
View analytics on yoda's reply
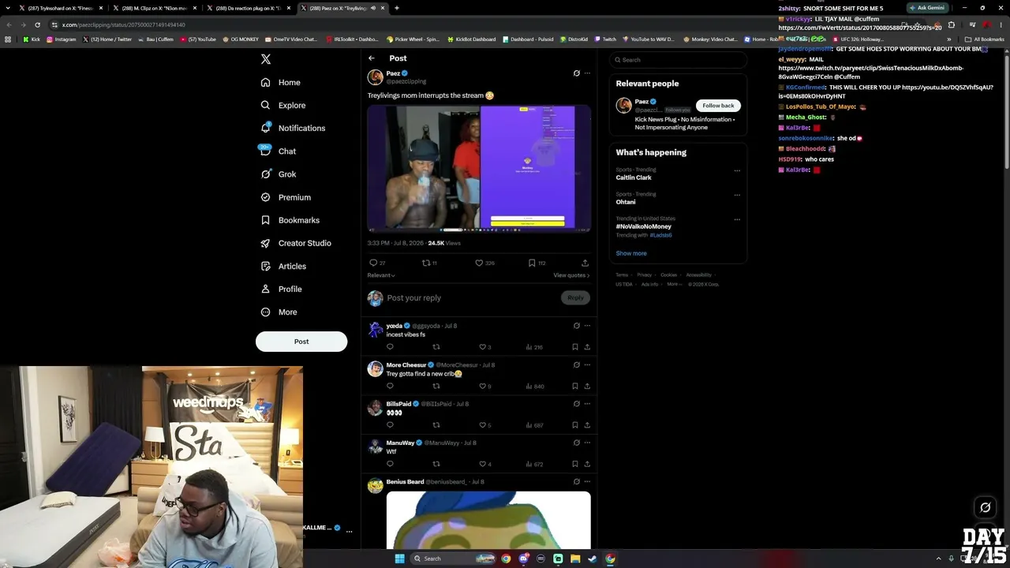click(534, 347)
